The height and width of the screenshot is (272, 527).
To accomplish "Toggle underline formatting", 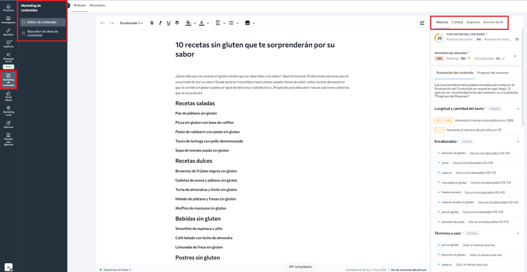I will click(168, 23).
